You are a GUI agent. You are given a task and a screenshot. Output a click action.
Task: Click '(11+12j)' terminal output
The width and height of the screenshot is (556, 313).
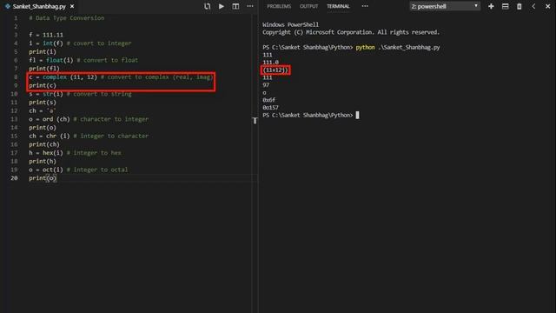tap(275, 70)
